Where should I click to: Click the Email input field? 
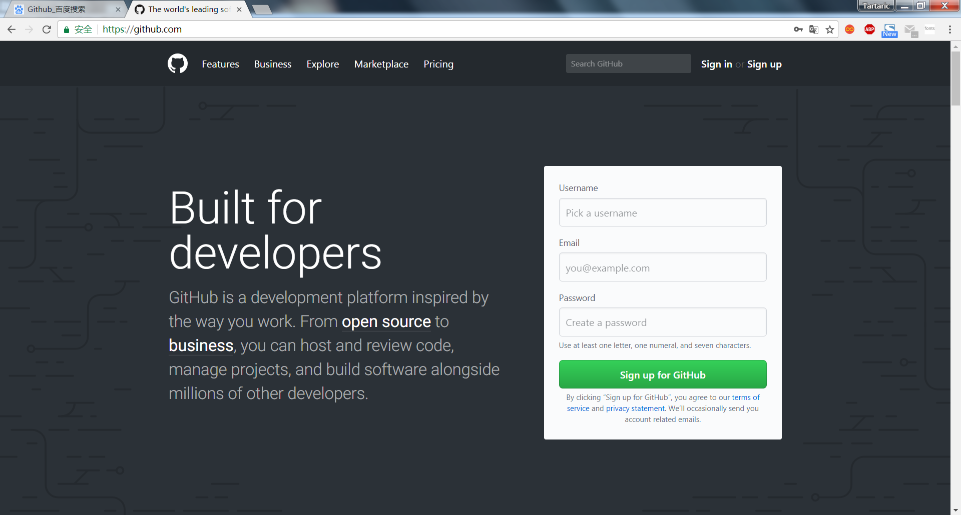point(663,267)
